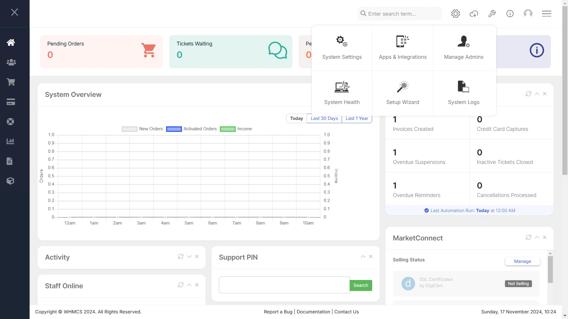The height and width of the screenshot is (319, 568).
Task: Open the user account avatar icon
Action: pyautogui.click(x=528, y=14)
